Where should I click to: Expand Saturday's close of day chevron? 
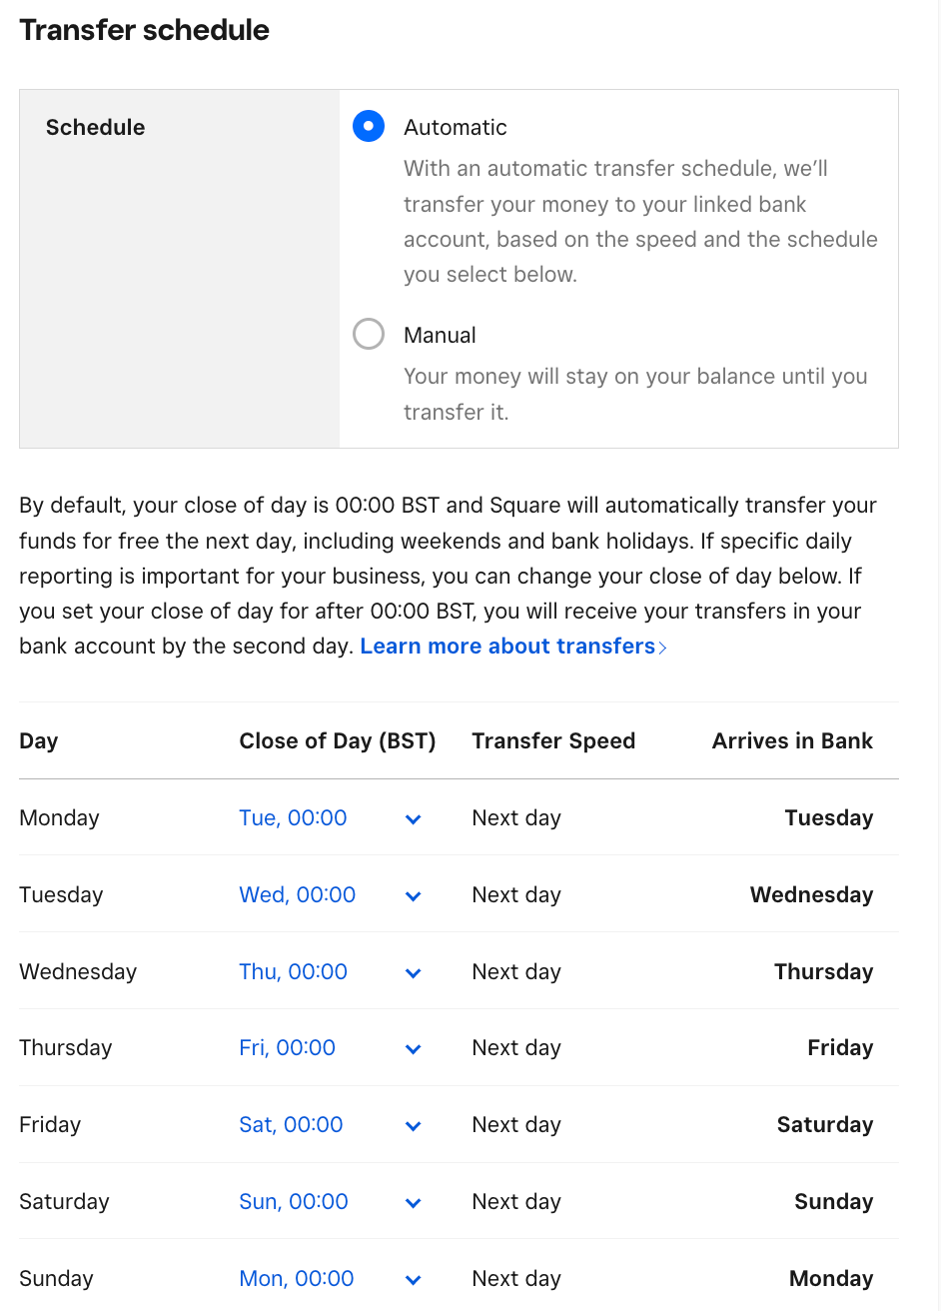click(414, 1203)
